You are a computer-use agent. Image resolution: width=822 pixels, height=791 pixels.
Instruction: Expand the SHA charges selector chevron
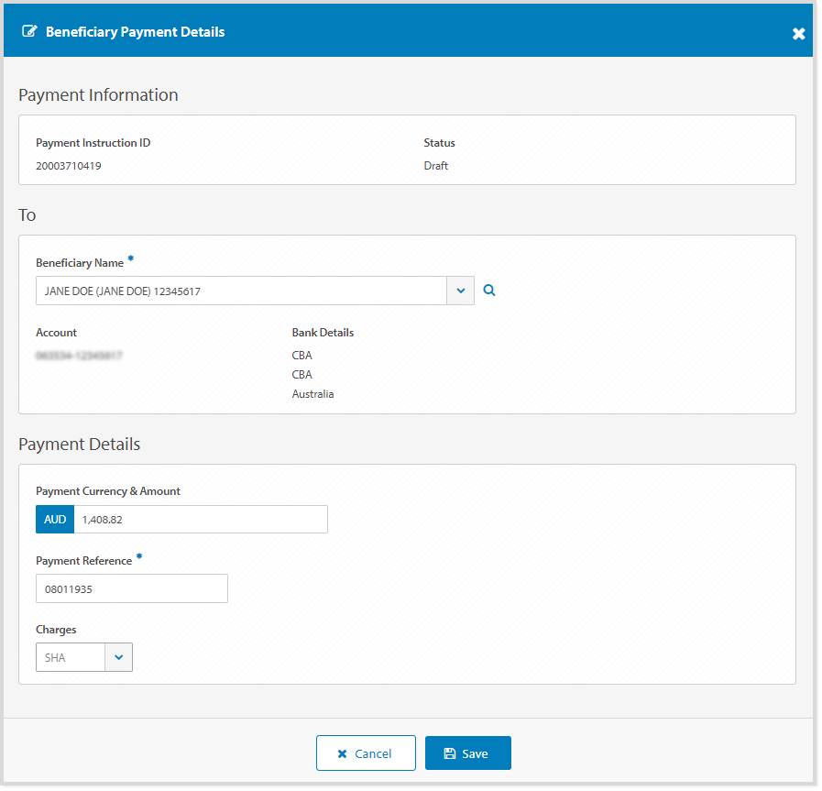pos(120,656)
